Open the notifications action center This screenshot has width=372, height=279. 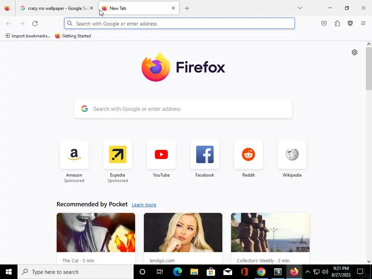360,272
